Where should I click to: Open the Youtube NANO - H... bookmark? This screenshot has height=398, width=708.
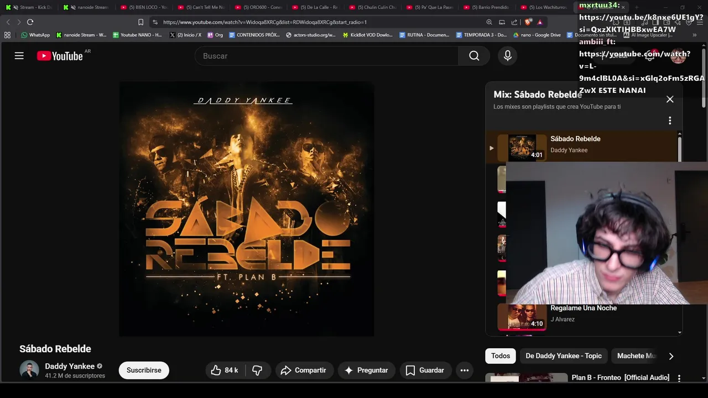137,35
